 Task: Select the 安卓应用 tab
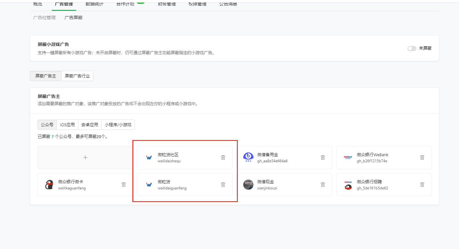point(90,125)
